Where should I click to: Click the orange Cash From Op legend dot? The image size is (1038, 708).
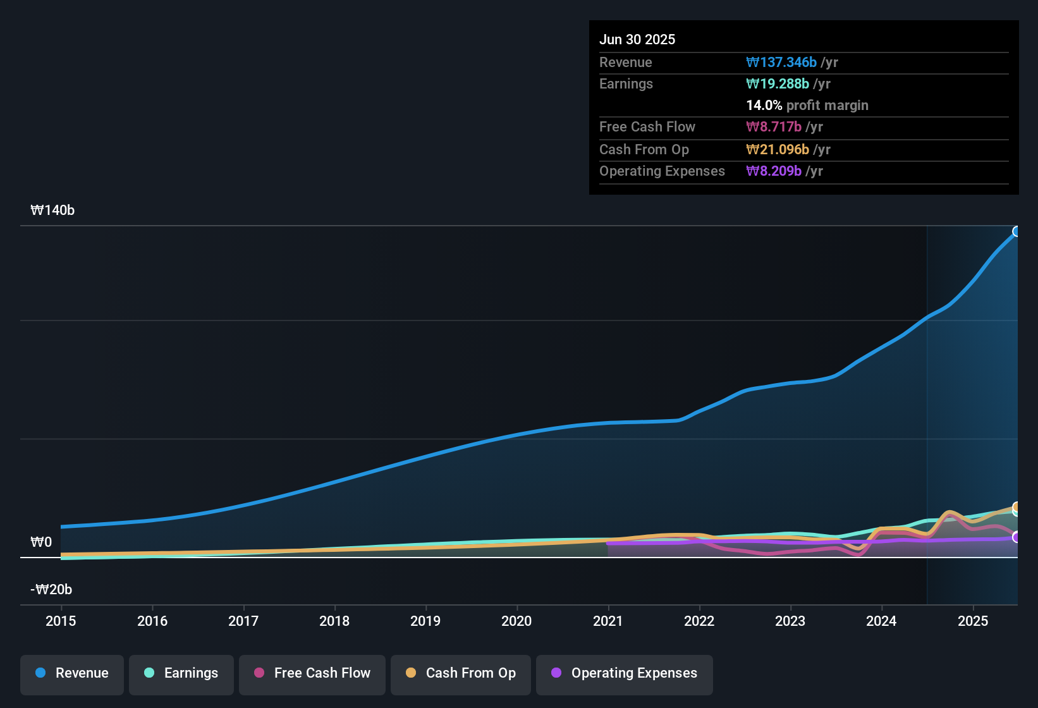(x=411, y=673)
